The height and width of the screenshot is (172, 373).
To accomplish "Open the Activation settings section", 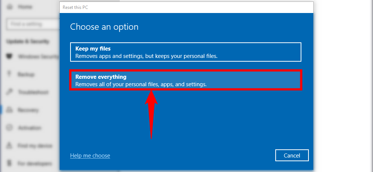I will pos(29,128).
